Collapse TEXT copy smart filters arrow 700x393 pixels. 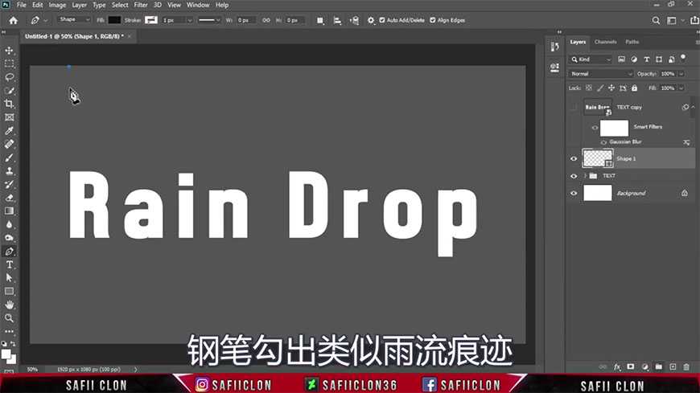tap(693, 107)
